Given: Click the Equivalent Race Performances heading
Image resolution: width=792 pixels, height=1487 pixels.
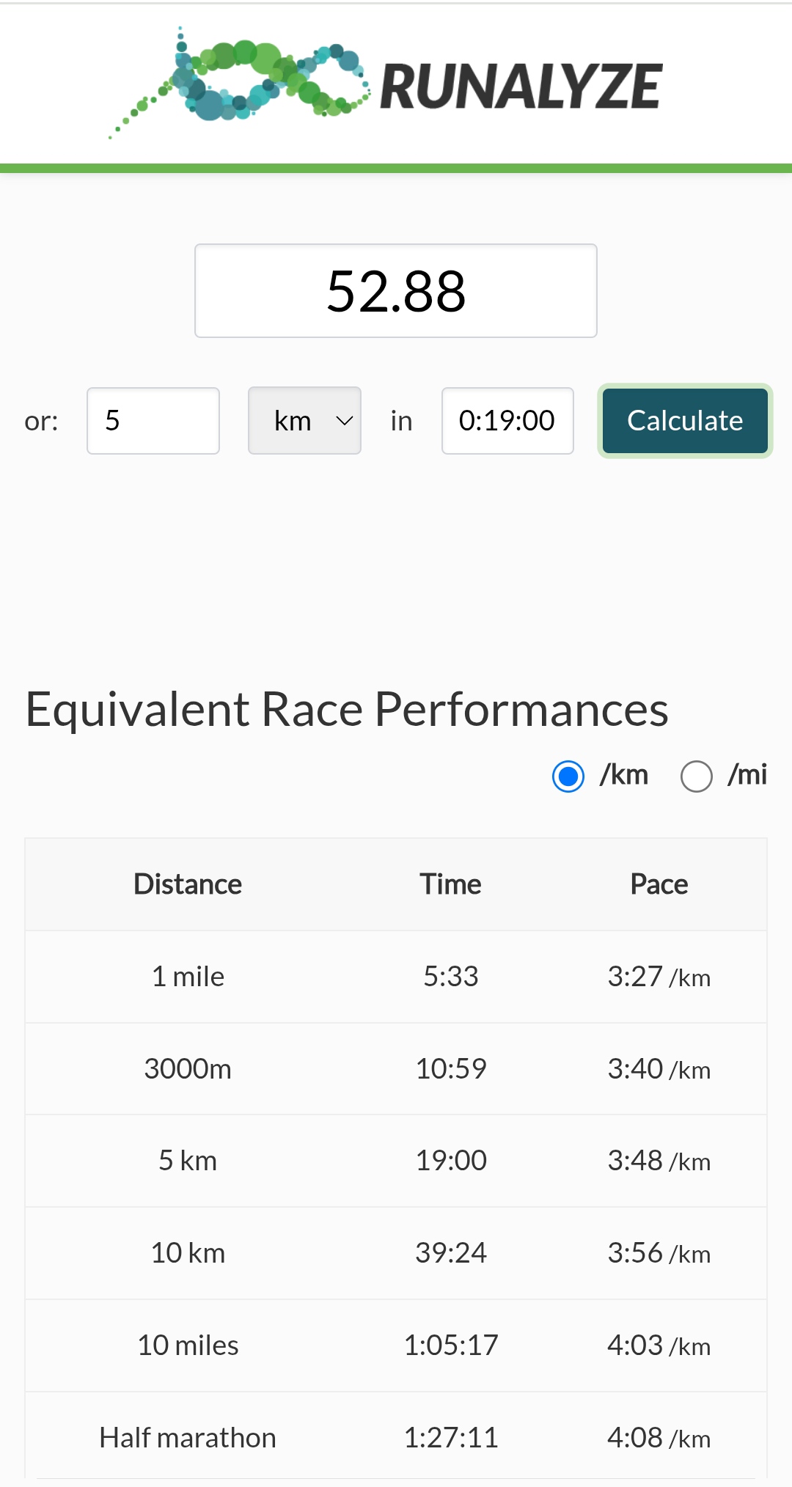Looking at the screenshot, I should (347, 710).
